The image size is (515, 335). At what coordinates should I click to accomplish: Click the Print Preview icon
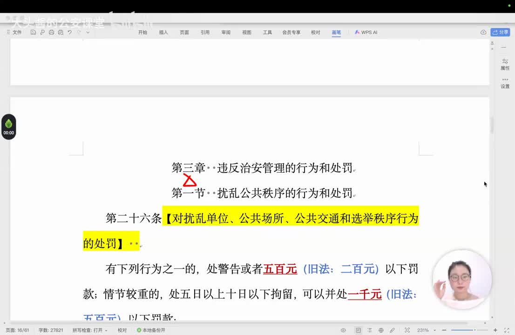pos(61,32)
